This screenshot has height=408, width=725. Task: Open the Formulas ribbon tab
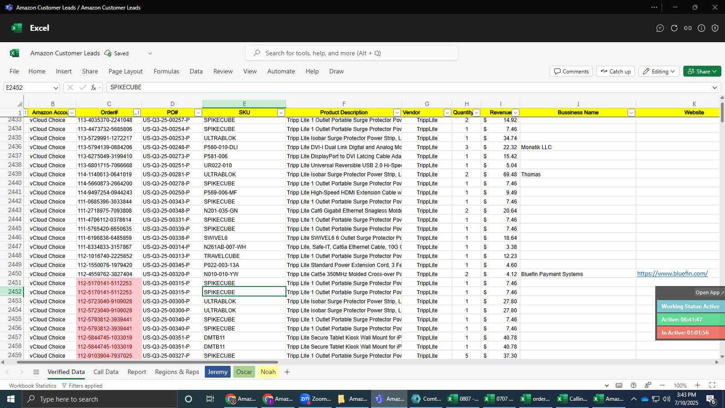point(166,71)
